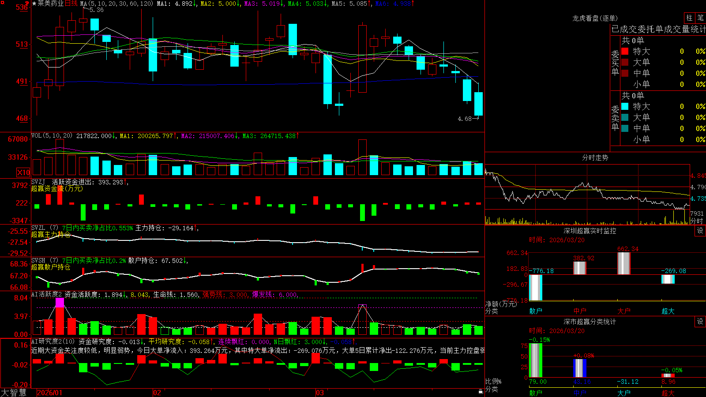
Task: Click the MA5: 5.085 value
Action: [x=351, y=4]
